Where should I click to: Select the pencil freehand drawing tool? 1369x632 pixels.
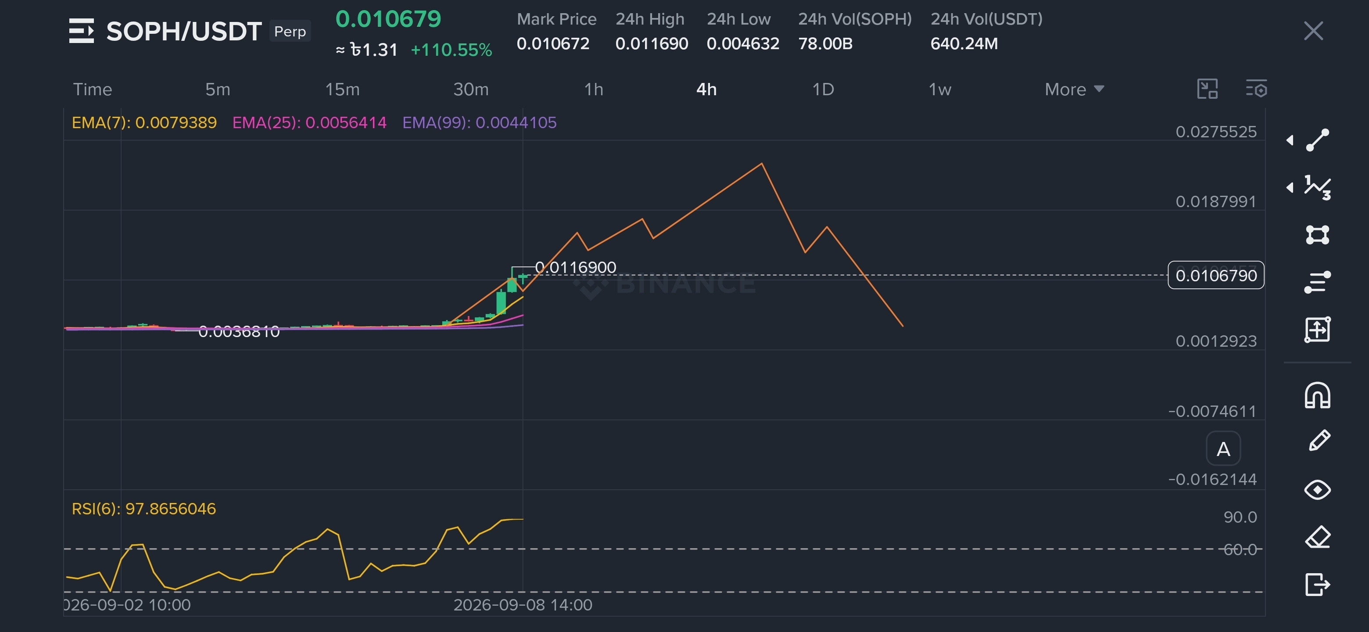click(x=1319, y=441)
